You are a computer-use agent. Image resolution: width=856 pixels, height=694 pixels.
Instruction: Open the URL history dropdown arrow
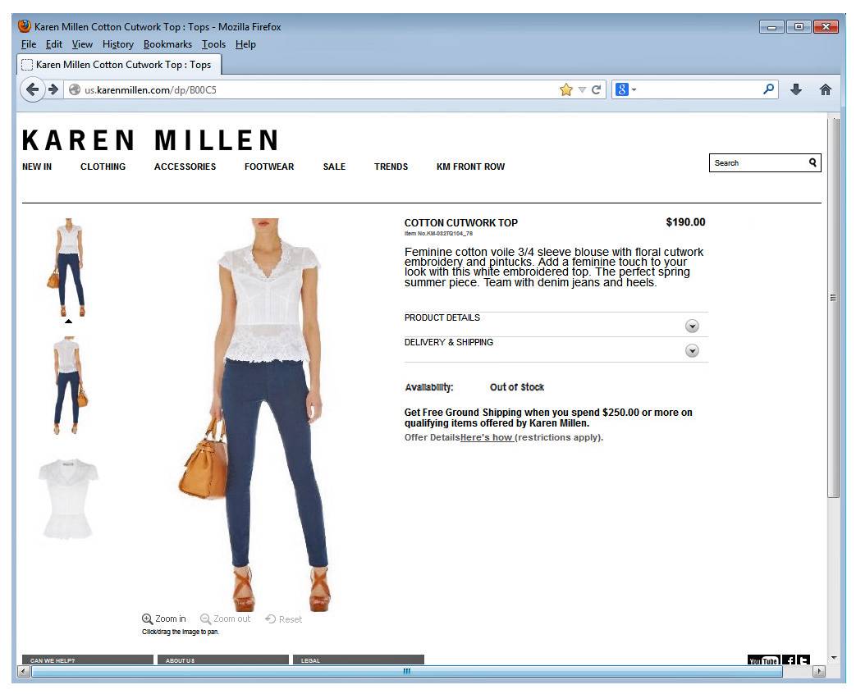[x=582, y=90]
